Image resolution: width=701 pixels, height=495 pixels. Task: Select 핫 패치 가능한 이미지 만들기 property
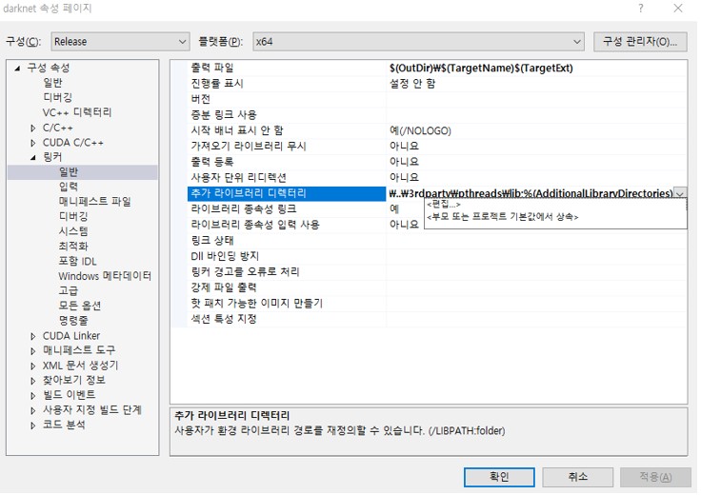437,304
